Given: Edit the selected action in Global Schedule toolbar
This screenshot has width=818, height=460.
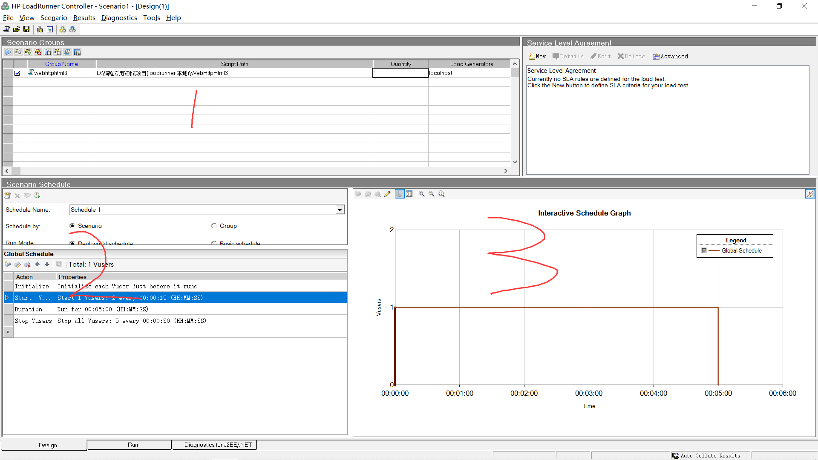Looking at the screenshot, I should (x=17, y=264).
